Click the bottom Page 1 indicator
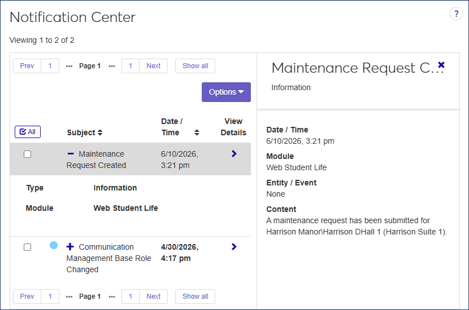Image resolution: width=469 pixels, height=310 pixels. pyautogui.click(x=90, y=296)
